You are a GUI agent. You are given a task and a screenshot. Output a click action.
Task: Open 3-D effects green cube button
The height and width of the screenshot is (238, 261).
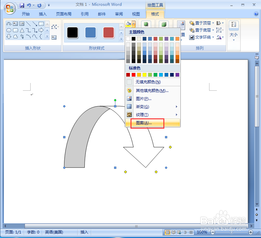pos(164,24)
